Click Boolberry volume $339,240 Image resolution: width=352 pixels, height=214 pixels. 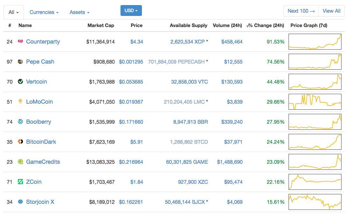pyautogui.click(x=232, y=122)
